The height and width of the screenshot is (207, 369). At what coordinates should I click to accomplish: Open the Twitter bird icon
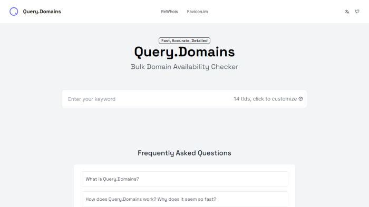[357, 12]
